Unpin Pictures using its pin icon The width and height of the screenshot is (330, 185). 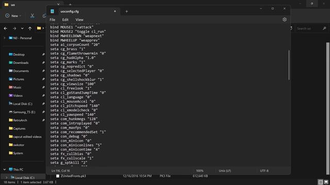click(x=43, y=79)
